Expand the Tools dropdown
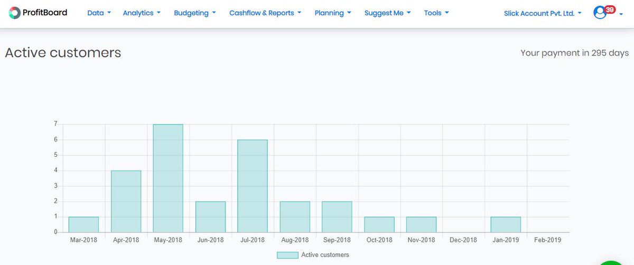Viewport: 634px width, 265px height. (436, 13)
